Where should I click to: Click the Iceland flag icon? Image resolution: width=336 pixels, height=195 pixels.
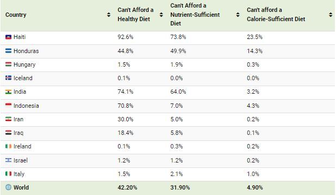[x=8, y=78]
